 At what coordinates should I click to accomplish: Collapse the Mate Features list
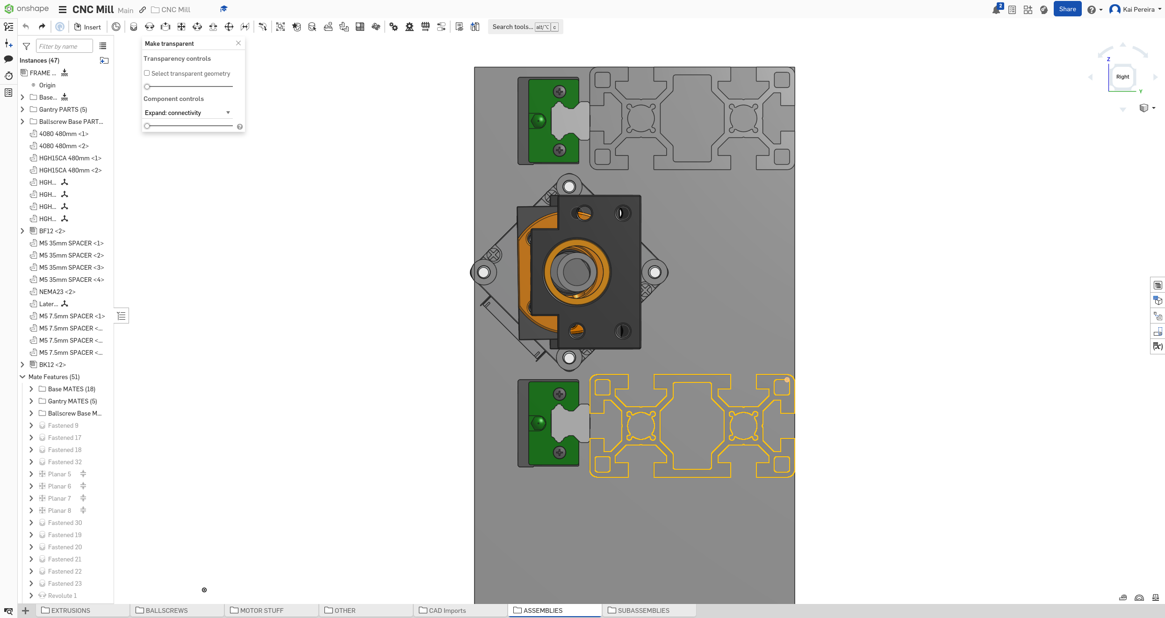22,377
